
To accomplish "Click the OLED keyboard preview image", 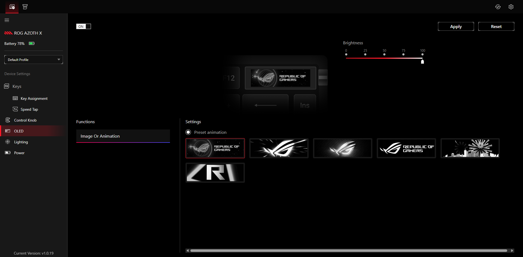I will [281, 78].
